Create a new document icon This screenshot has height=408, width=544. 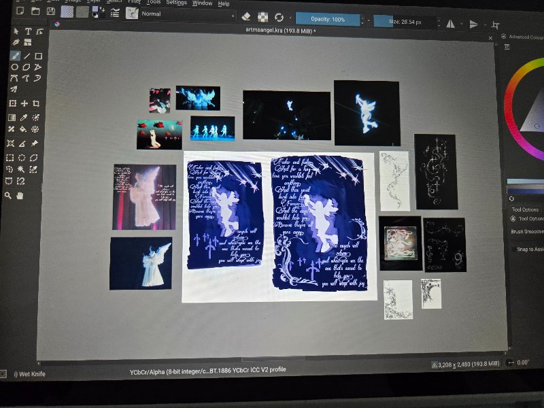[20, 11]
